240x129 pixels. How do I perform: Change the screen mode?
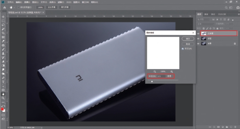tap(3, 119)
